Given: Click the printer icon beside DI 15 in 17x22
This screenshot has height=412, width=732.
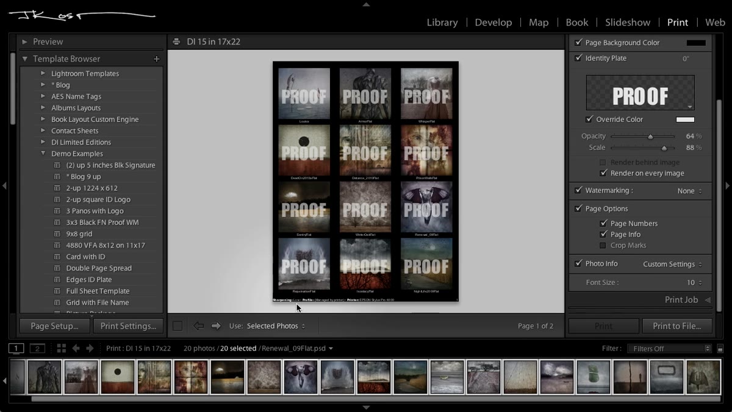Looking at the screenshot, I should (x=176, y=42).
